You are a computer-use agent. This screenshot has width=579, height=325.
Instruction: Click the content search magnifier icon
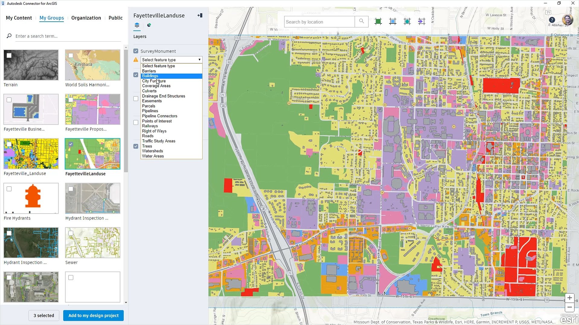[x=9, y=36]
